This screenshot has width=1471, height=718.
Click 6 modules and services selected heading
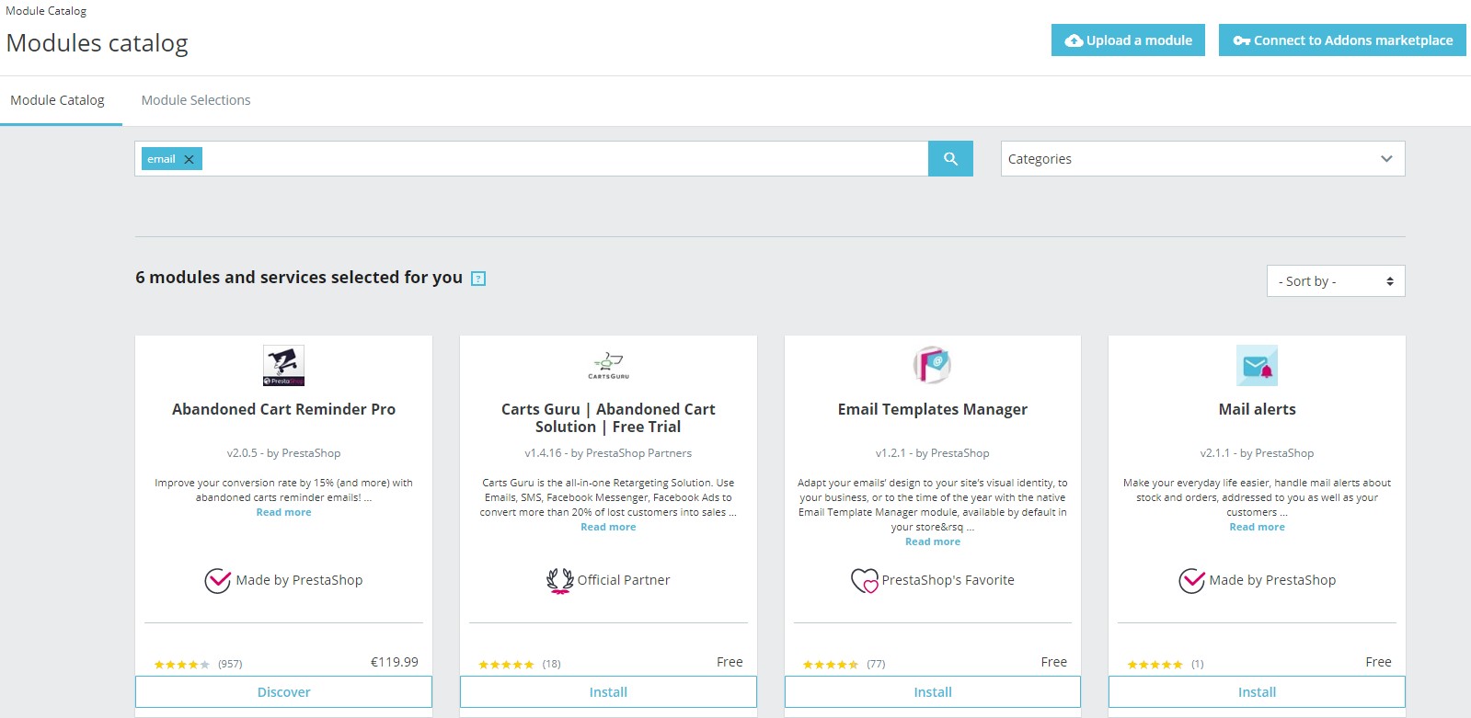tap(299, 278)
